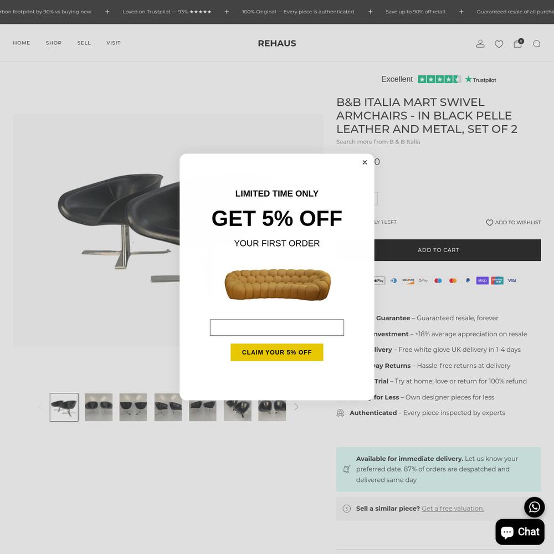Screen dimensions: 554x554
Task: Focus the email field in popup
Action: coord(276,327)
